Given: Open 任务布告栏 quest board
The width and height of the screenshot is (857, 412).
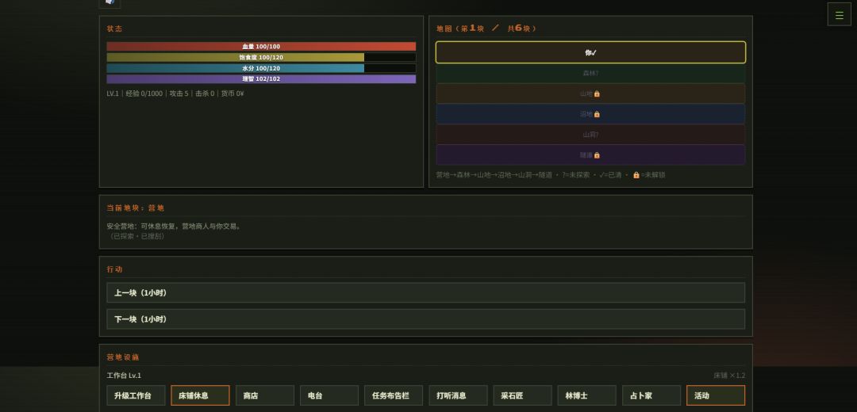Looking at the screenshot, I should coord(394,395).
